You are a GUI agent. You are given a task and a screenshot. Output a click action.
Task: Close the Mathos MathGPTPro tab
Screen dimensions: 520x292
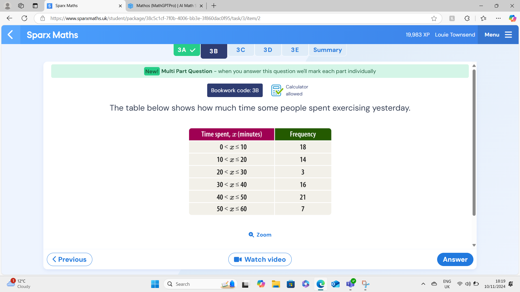201,6
